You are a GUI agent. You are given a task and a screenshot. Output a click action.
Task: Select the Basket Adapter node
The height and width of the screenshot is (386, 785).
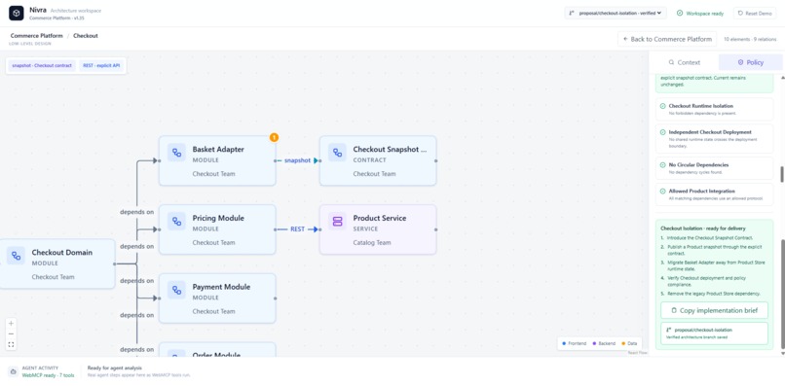point(217,160)
